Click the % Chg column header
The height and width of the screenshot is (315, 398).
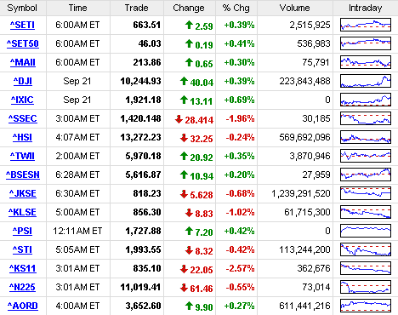point(236,8)
